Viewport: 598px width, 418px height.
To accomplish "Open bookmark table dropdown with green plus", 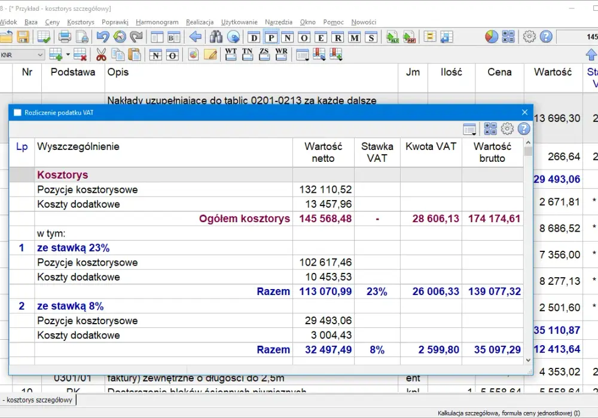I will [336, 55].
